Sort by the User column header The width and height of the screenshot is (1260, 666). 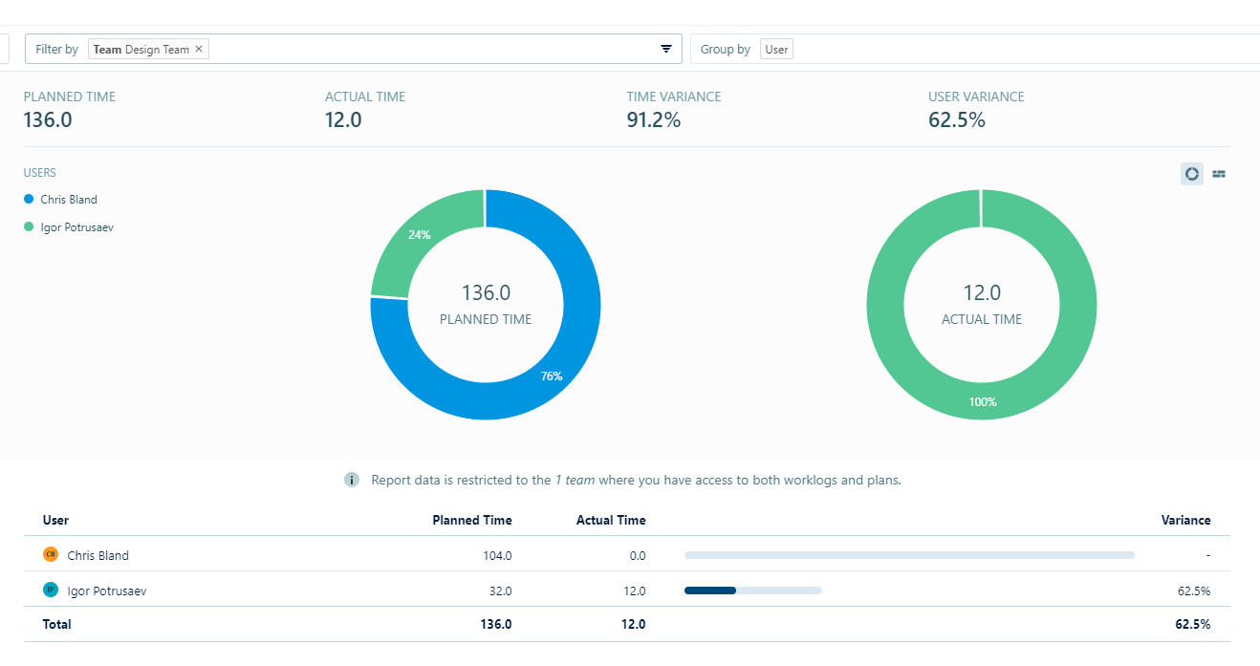tap(55, 520)
